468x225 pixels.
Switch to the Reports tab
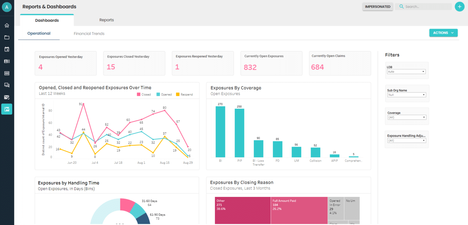click(106, 20)
